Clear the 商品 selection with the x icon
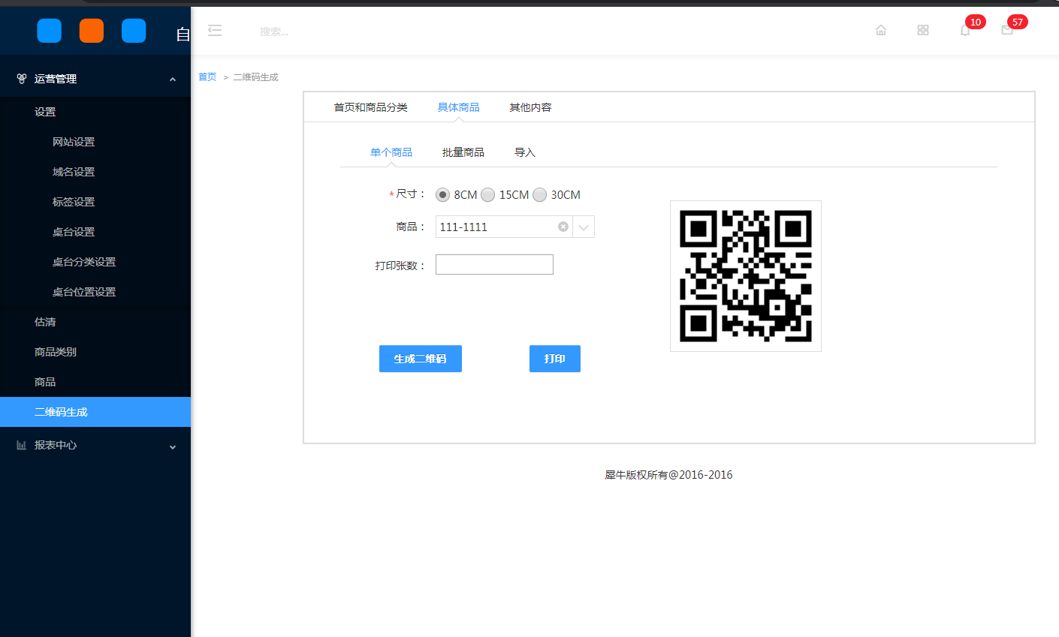Image resolution: width=1059 pixels, height=637 pixels. click(563, 227)
